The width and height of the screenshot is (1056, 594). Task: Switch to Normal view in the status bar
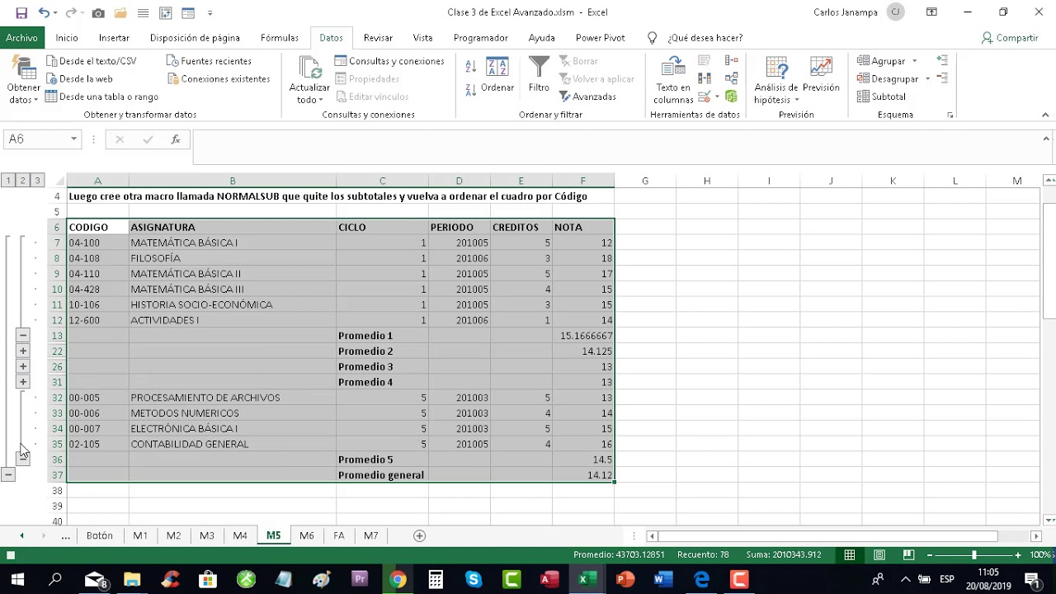pos(849,555)
